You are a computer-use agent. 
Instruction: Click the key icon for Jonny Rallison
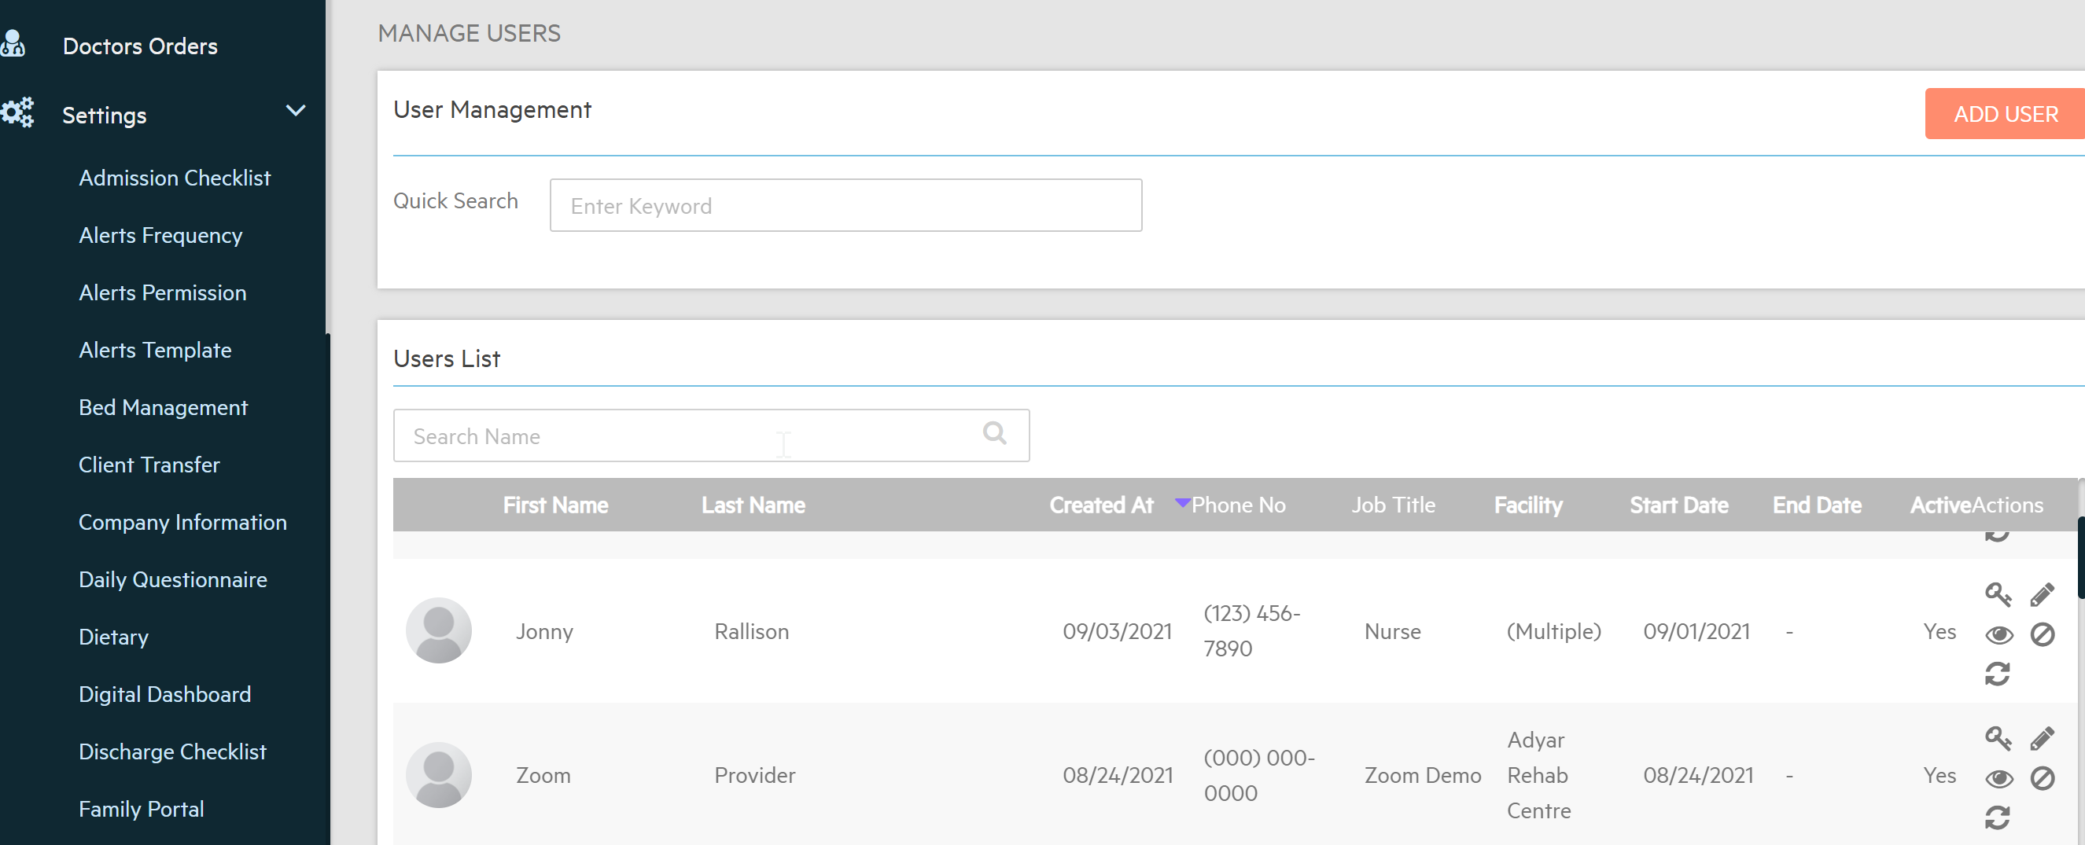tap(1997, 594)
